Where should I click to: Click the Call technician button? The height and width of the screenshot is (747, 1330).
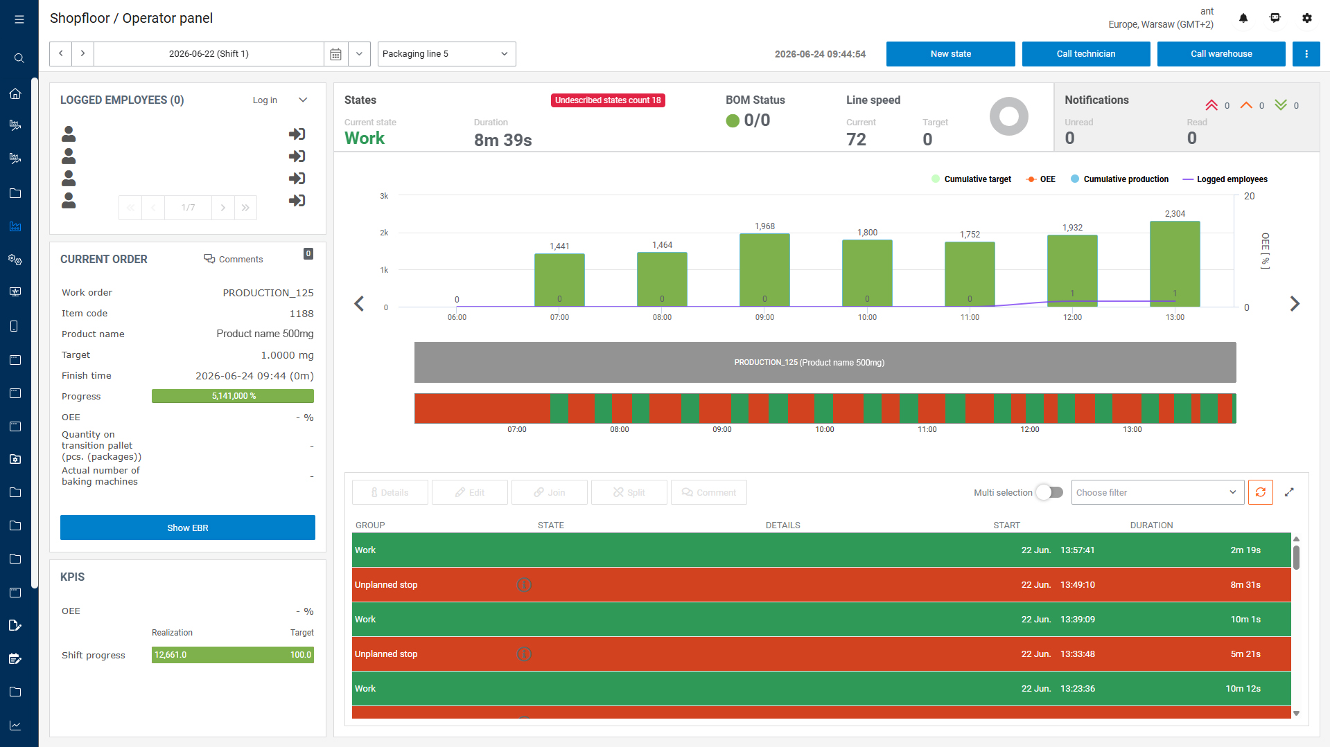click(x=1085, y=54)
